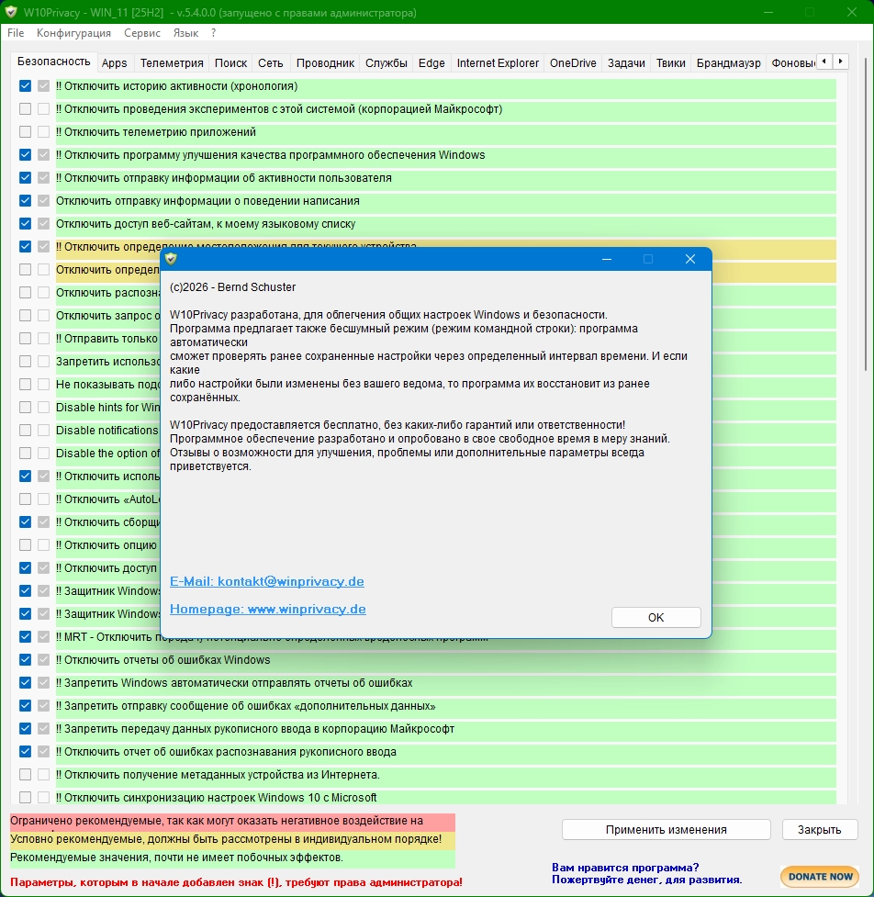This screenshot has height=897, width=874.
Task: Open the File menu
Action: [x=16, y=33]
